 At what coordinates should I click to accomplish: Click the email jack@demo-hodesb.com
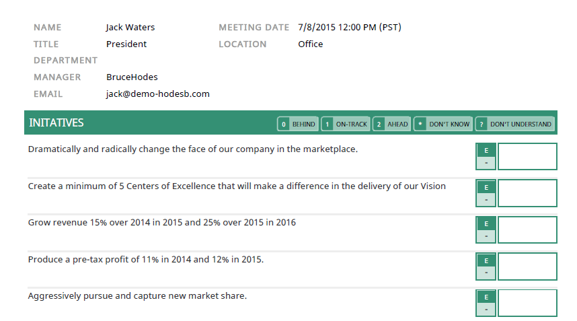click(x=158, y=94)
